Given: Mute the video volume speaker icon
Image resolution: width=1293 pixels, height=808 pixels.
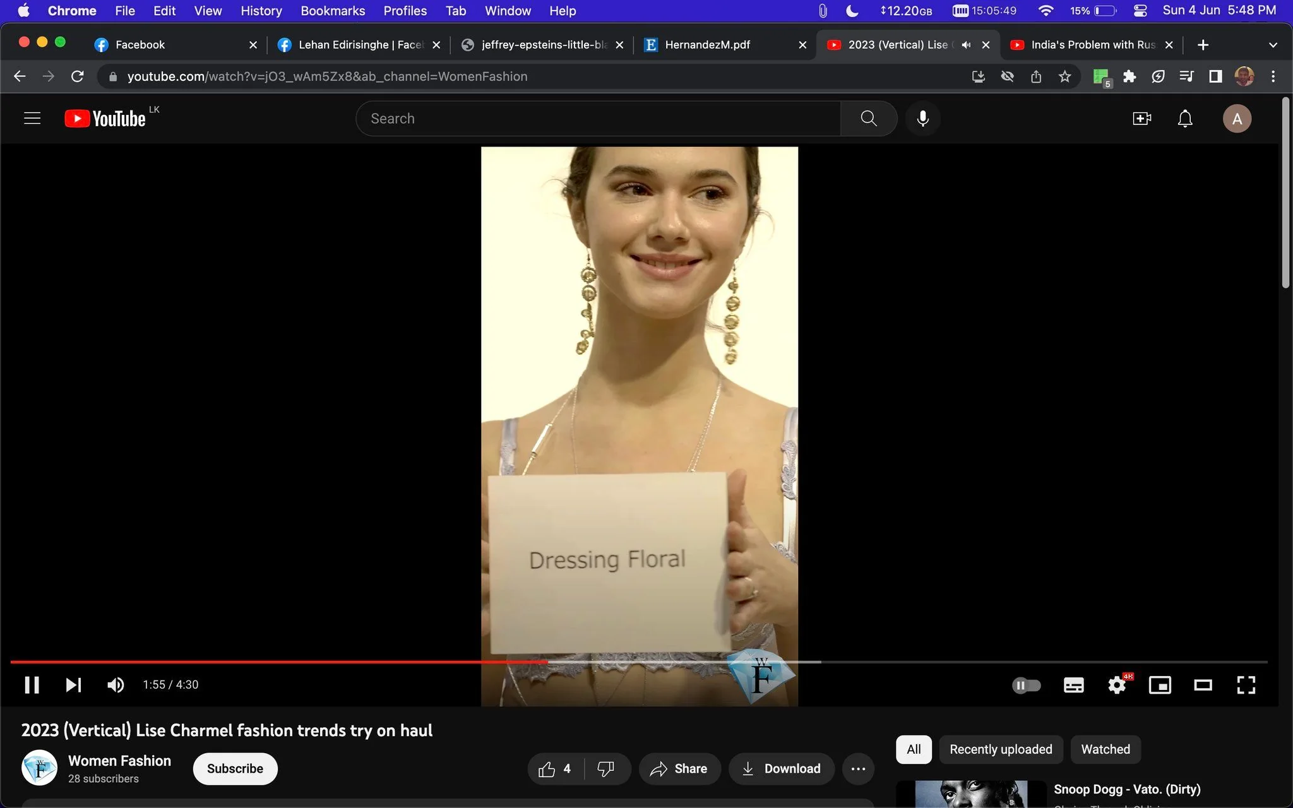Looking at the screenshot, I should coord(116,685).
